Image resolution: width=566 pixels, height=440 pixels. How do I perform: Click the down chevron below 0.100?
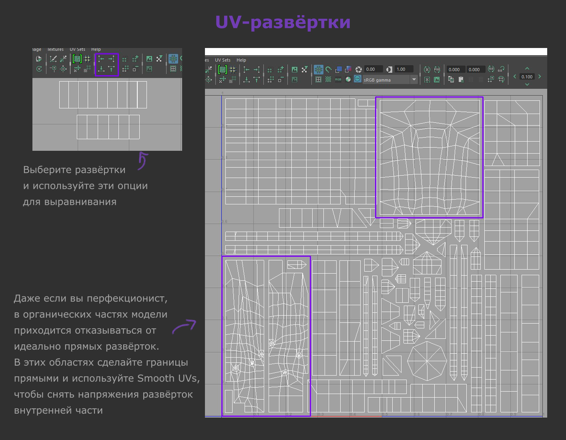tap(527, 84)
